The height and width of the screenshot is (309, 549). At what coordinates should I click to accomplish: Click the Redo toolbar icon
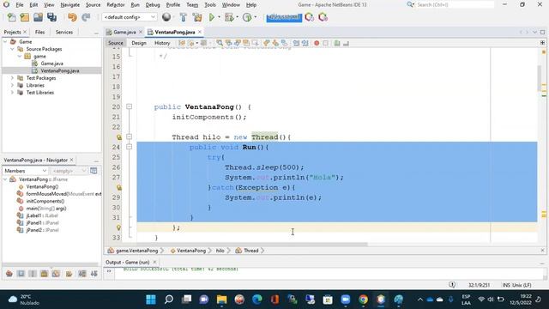86,17
